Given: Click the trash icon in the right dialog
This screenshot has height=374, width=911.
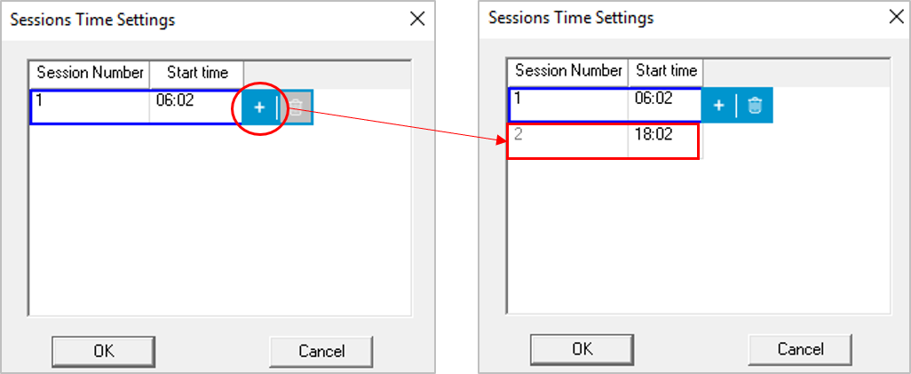Looking at the screenshot, I should [755, 106].
